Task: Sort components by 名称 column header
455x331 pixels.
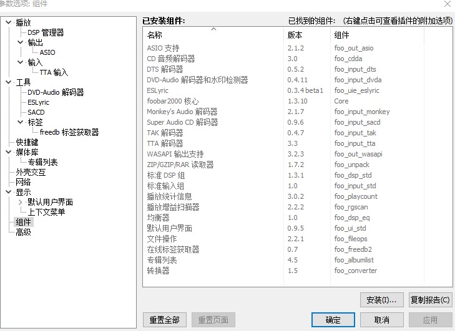Action: (213, 35)
